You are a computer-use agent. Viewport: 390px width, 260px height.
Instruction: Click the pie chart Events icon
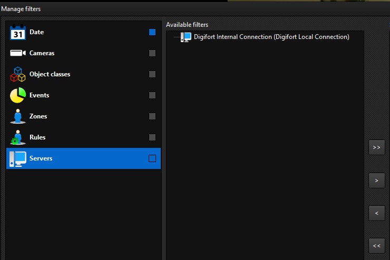[x=18, y=95]
